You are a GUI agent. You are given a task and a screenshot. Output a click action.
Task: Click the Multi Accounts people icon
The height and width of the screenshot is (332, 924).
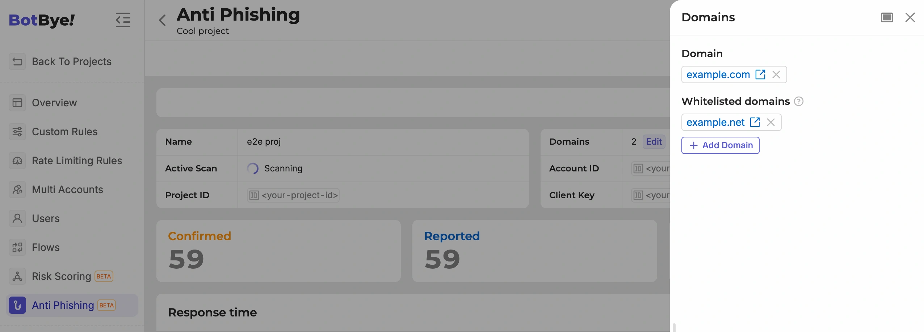pyautogui.click(x=17, y=190)
